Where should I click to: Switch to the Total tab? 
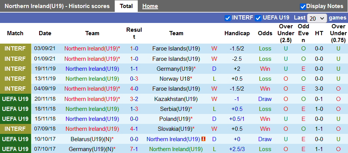click(x=126, y=6)
